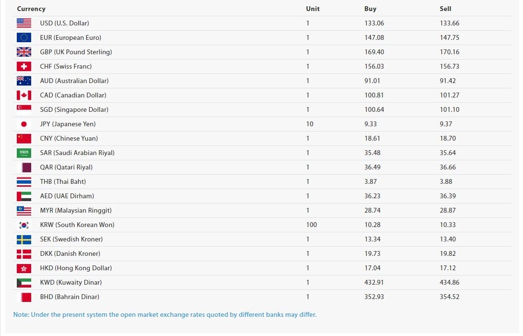Click the Saudi Arabian green flag
Image resolution: width=523 pixels, height=336 pixels.
coord(24,153)
